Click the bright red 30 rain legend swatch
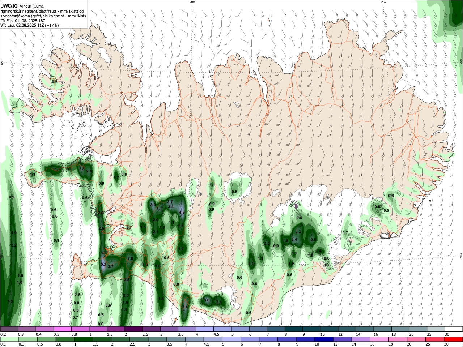 tap(453, 339)
